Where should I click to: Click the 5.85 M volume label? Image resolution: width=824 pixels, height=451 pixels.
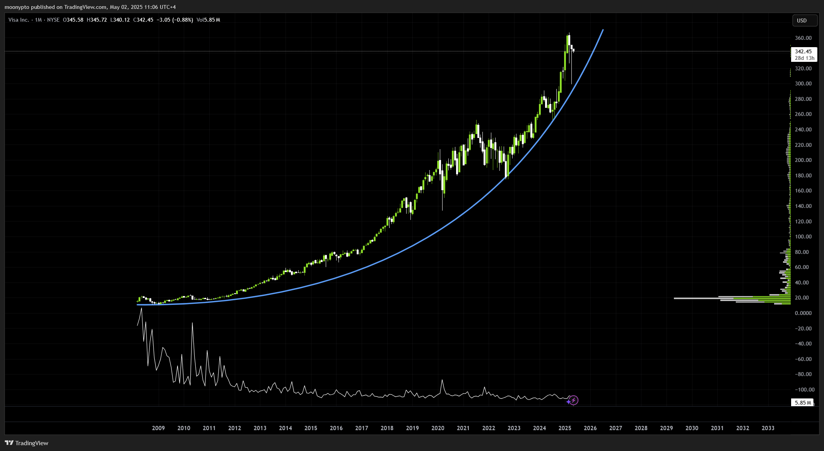[803, 403]
